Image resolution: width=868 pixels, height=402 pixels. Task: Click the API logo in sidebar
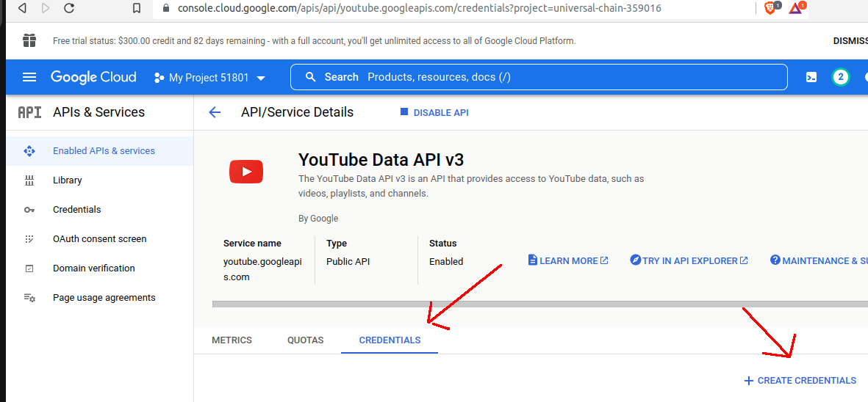[29, 113]
